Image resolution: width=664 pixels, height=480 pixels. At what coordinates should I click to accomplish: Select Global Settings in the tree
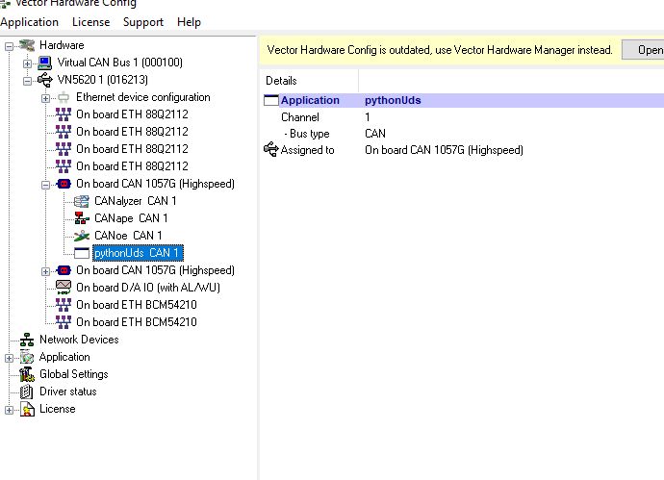pyautogui.click(x=74, y=374)
